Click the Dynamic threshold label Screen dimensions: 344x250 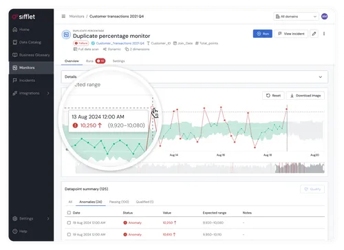pyautogui.click(x=112, y=49)
